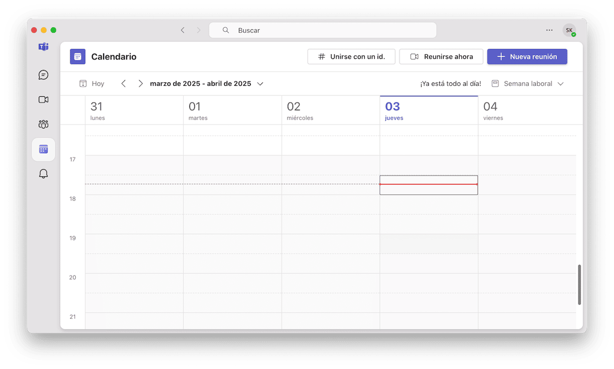Image resolution: width=614 pixels, height=369 pixels.
Task: Click the 18 hour label
Action: [73, 199]
